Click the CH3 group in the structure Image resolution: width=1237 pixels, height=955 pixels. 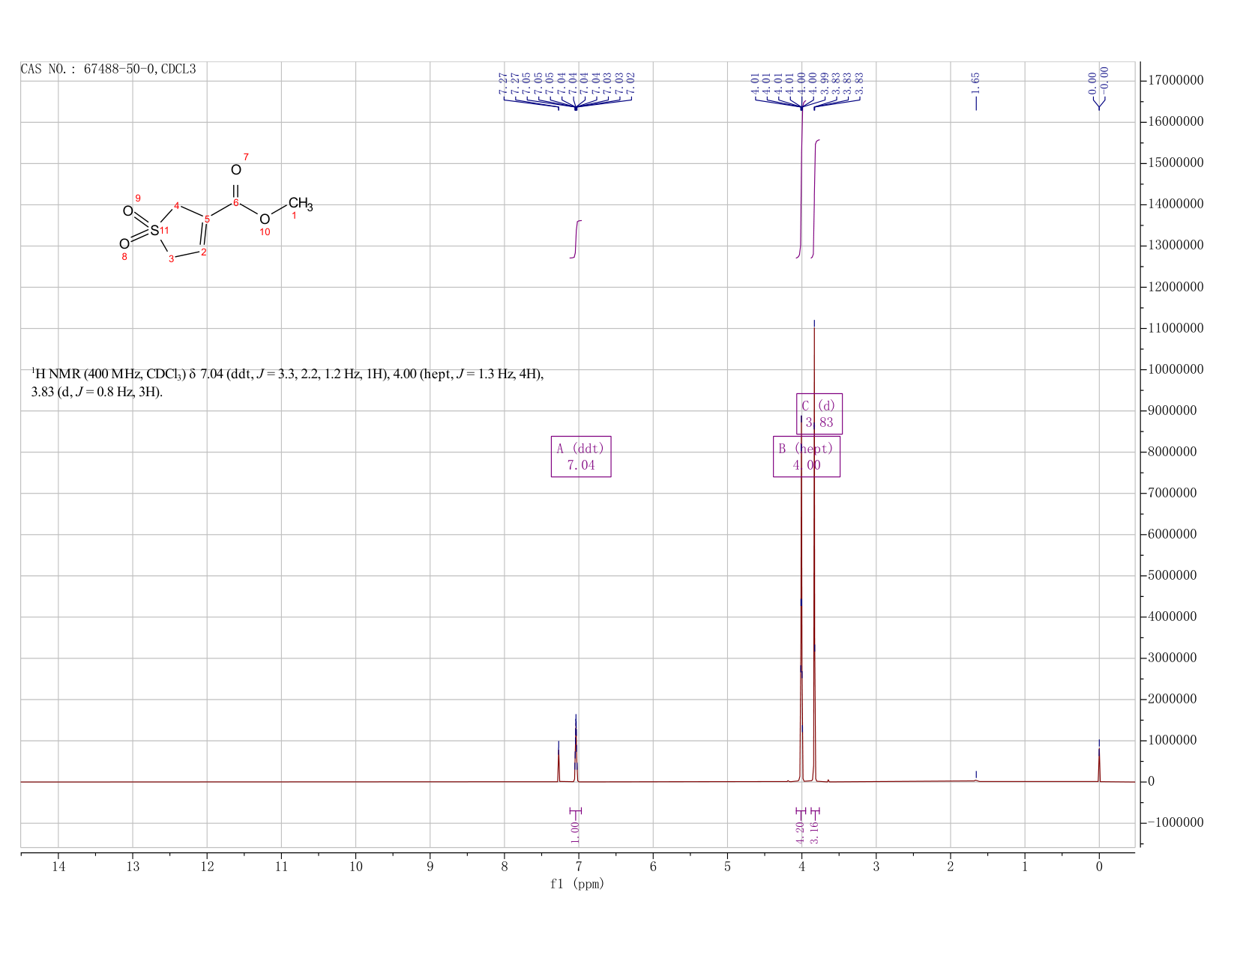[301, 203]
